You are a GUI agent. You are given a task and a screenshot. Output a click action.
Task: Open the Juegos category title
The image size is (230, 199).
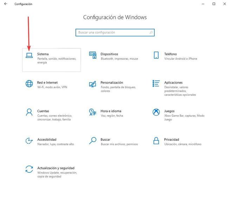point(169,111)
